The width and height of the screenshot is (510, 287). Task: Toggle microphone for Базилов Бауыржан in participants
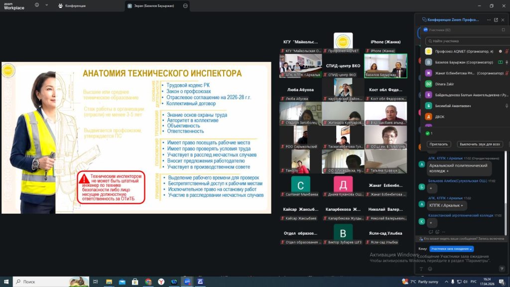click(507, 62)
